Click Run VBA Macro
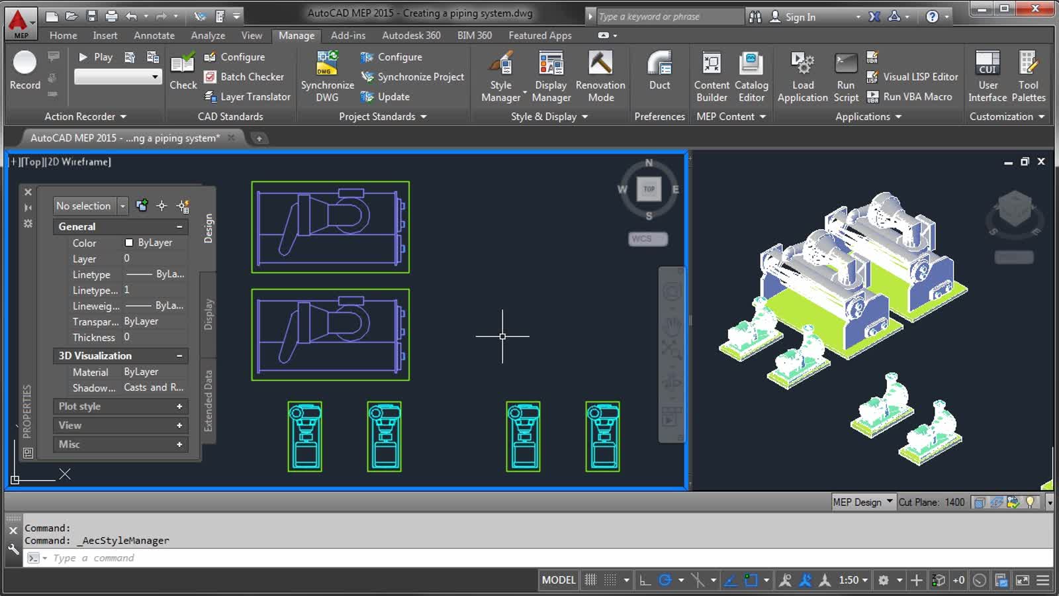This screenshot has width=1059, height=596. point(909,97)
